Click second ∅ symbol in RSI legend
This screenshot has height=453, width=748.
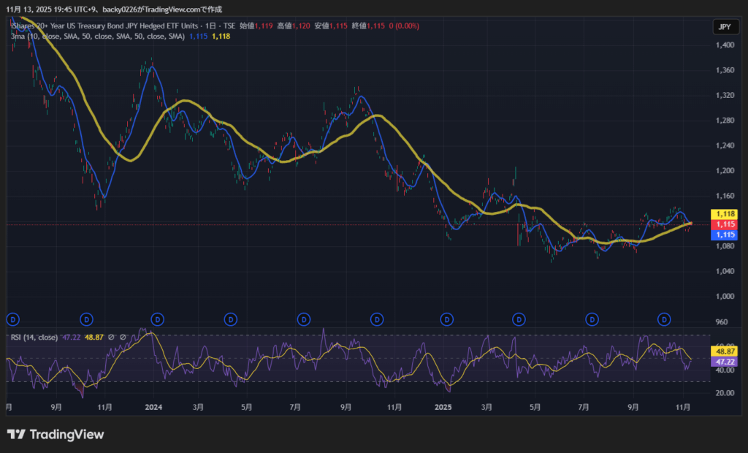(123, 337)
